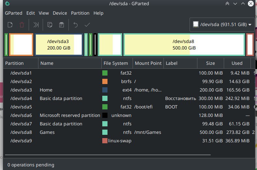This screenshot has height=170, width=257.
Task: Click the Microsoft reserved partition name
Action: tap(70, 115)
